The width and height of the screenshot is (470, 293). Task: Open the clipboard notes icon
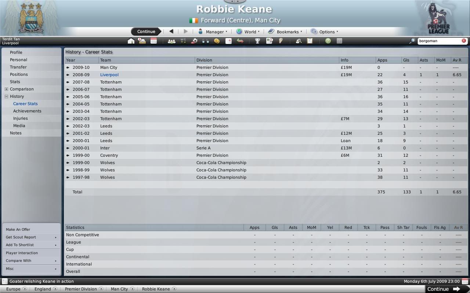pos(310,41)
